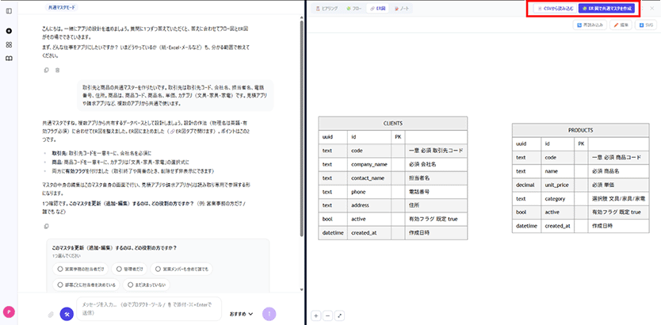
Task: Fit the ER diagram to the screen
Action: click(339, 315)
